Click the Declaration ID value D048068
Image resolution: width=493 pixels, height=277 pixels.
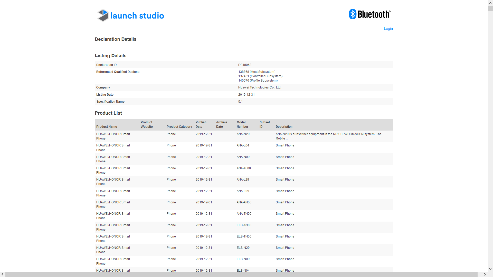click(245, 65)
